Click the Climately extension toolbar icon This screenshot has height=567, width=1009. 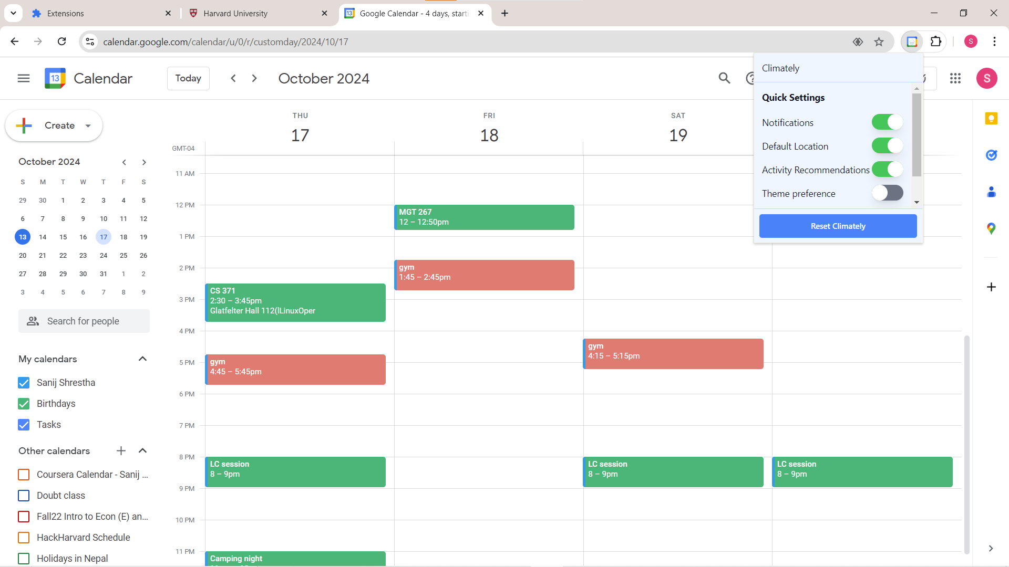click(912, 41)
